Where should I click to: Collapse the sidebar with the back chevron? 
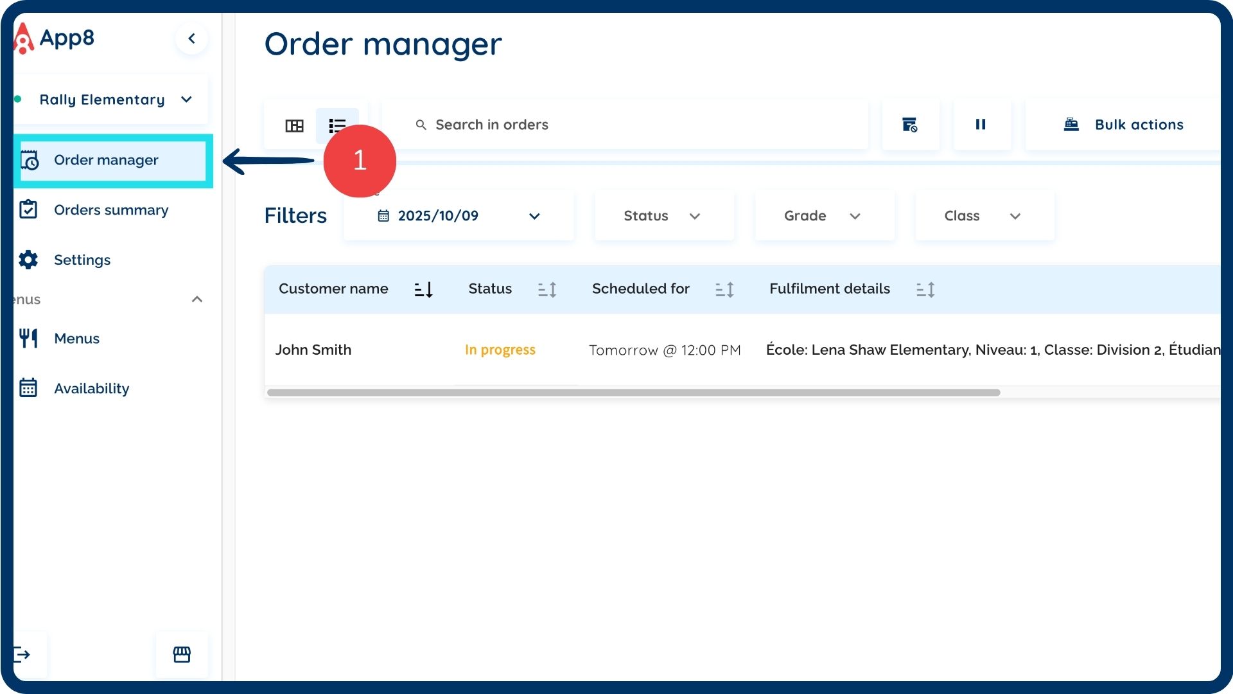(191, 39)
